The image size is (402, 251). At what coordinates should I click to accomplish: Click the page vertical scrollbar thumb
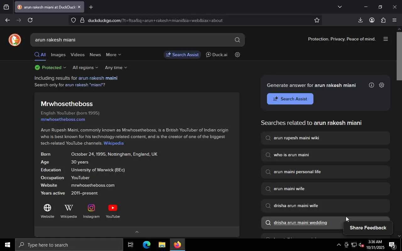click(399, 56)
